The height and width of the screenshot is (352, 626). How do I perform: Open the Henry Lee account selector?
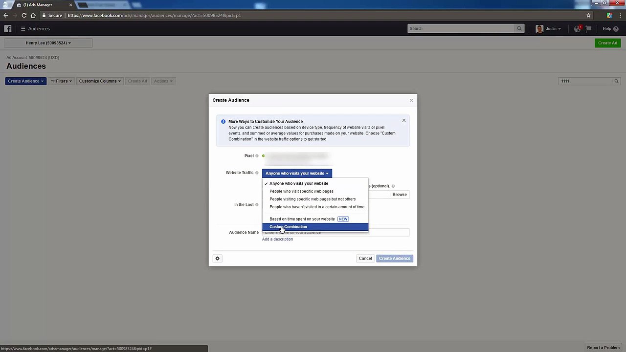(48, 43)
